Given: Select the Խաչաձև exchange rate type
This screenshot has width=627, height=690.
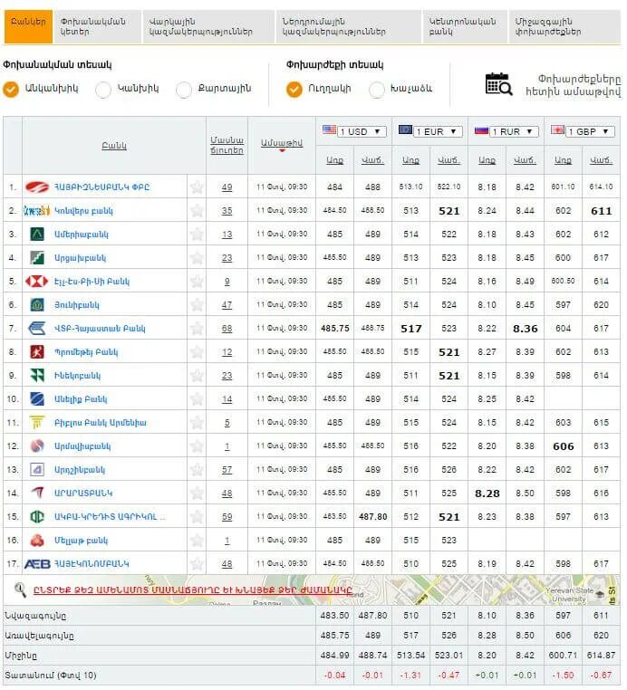Looking at the screenshot, I should (376, 90).
